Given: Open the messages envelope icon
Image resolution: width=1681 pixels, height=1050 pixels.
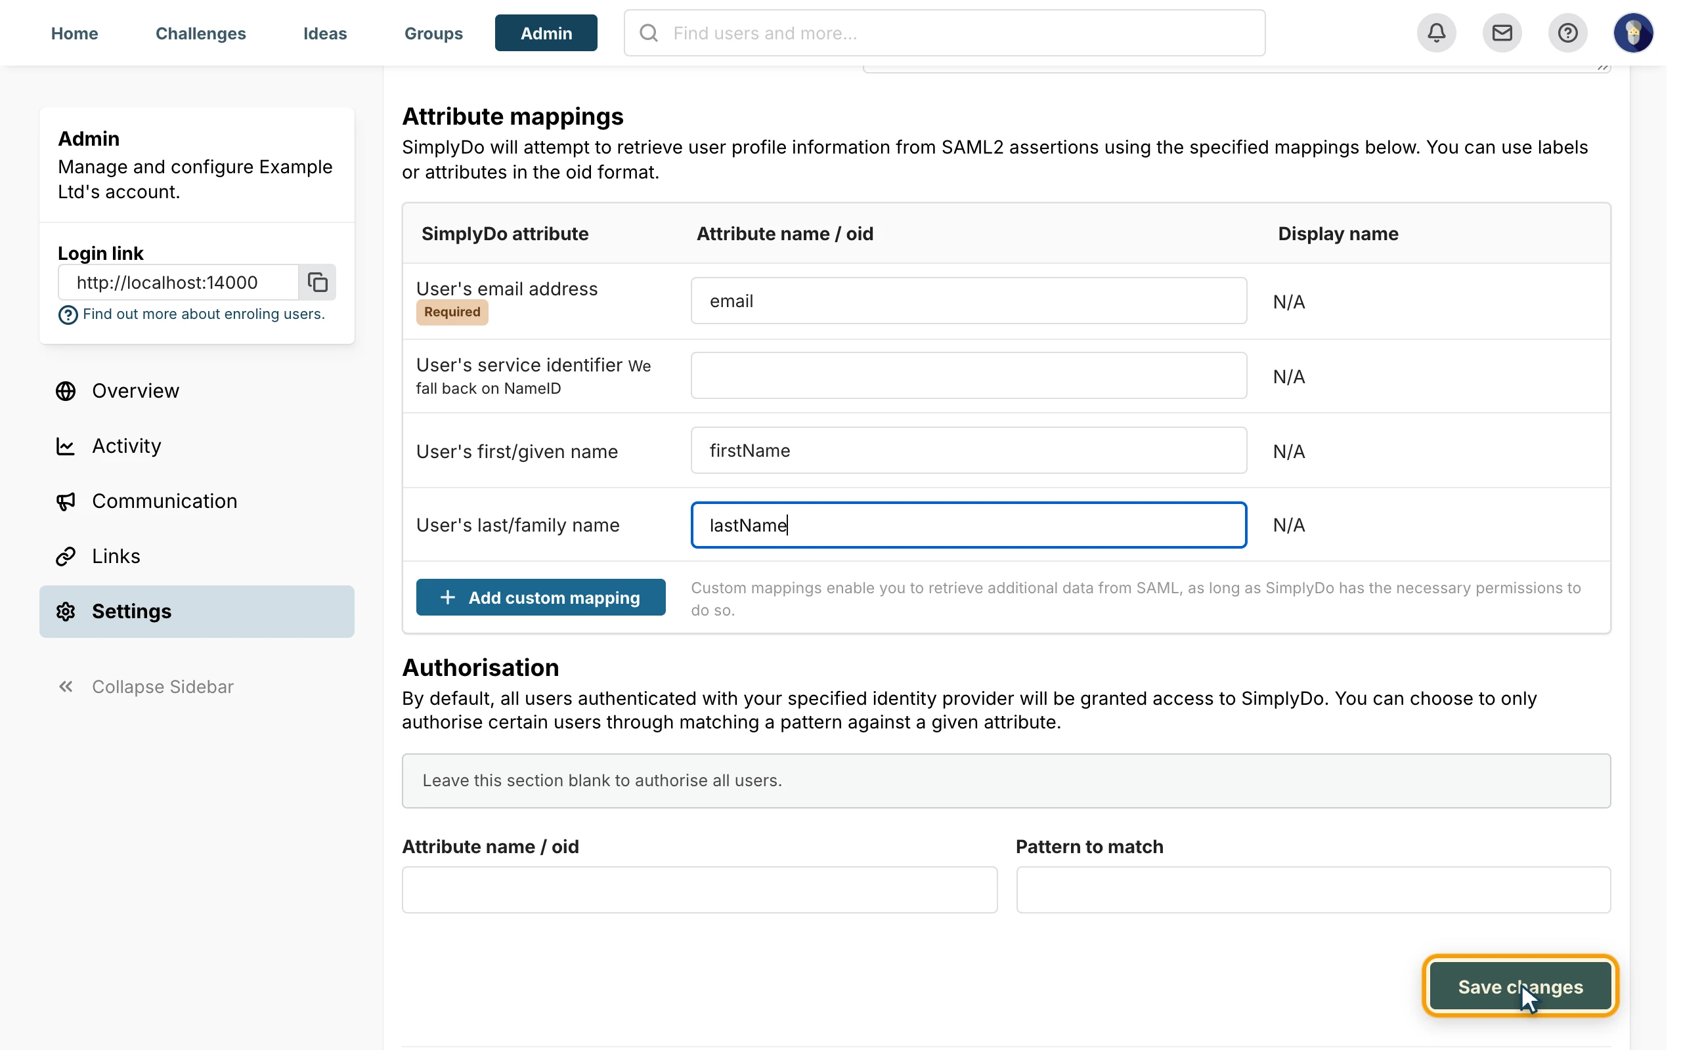Looking at the screenshot, I should (x=1502, y=33).
